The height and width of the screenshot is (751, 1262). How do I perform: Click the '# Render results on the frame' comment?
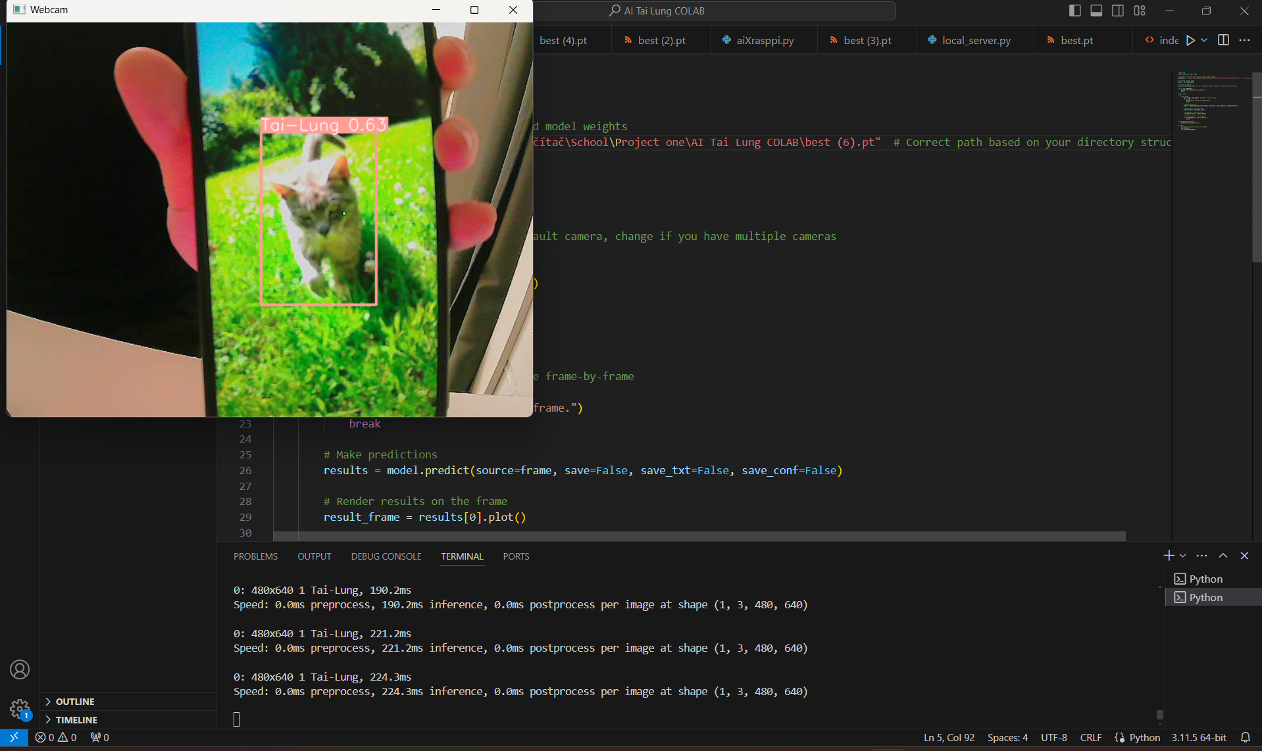tap(415, 502)
